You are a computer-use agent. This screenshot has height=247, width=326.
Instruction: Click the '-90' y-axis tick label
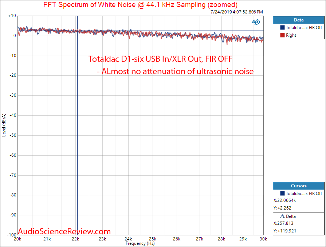13,215
